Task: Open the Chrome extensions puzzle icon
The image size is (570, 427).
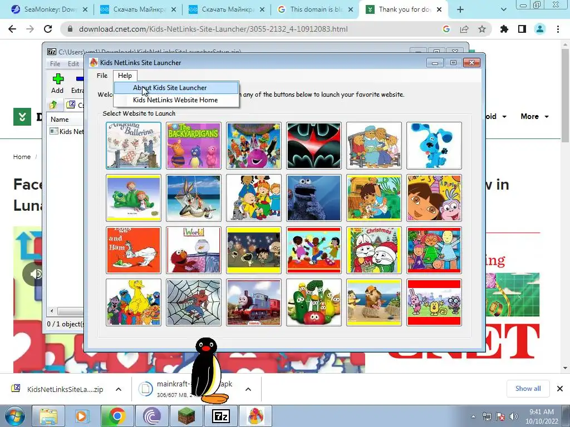Action: pos(504,29)
